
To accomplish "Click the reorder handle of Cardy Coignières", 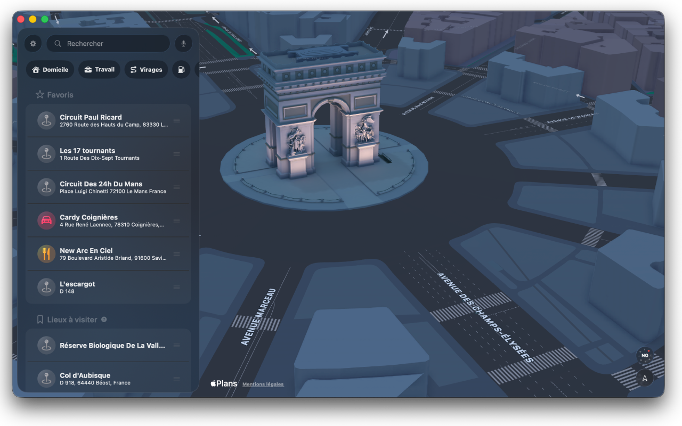I will coord(176,220).
